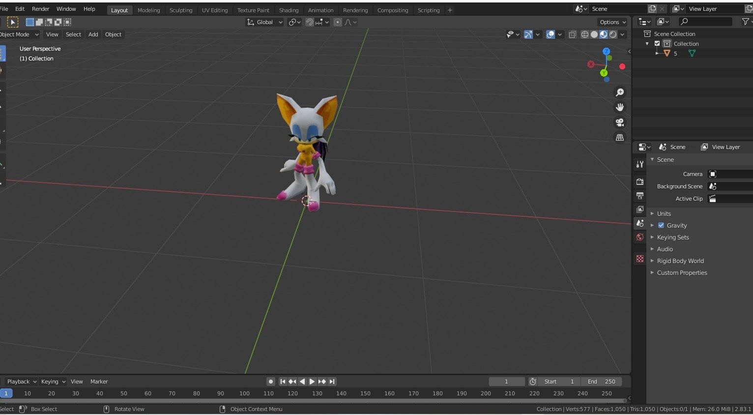Choose Set New Selection mode icon
The image size is (753, 415).
30,22
